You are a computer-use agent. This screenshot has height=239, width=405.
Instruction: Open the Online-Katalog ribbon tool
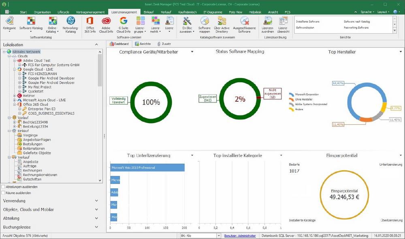(x=52, y=24)
